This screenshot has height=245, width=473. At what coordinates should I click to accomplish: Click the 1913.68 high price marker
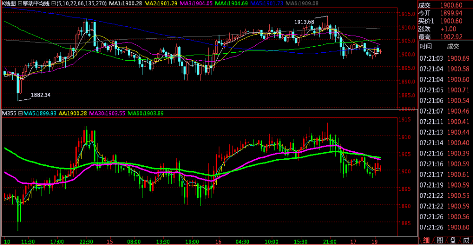304,22
